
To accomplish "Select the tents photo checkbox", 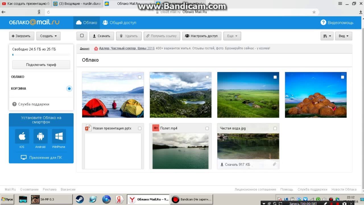I will [x=140, y=77].
